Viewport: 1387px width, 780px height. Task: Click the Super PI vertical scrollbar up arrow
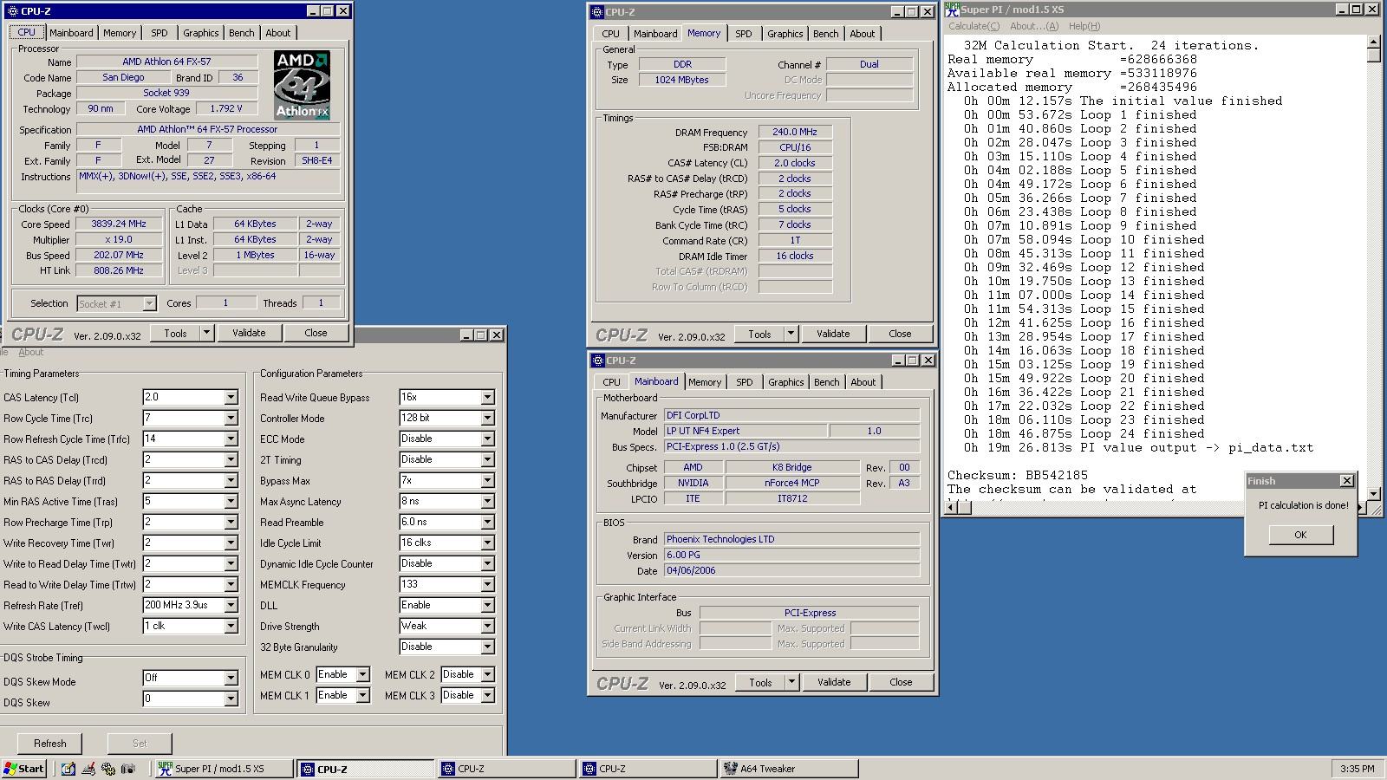click(x=1373, y=42)
